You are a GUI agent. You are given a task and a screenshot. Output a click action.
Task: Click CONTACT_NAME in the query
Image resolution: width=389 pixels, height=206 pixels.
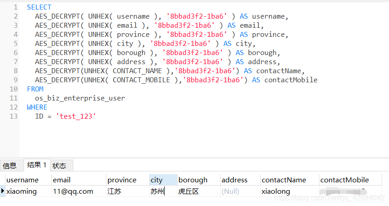coord(137,71)
